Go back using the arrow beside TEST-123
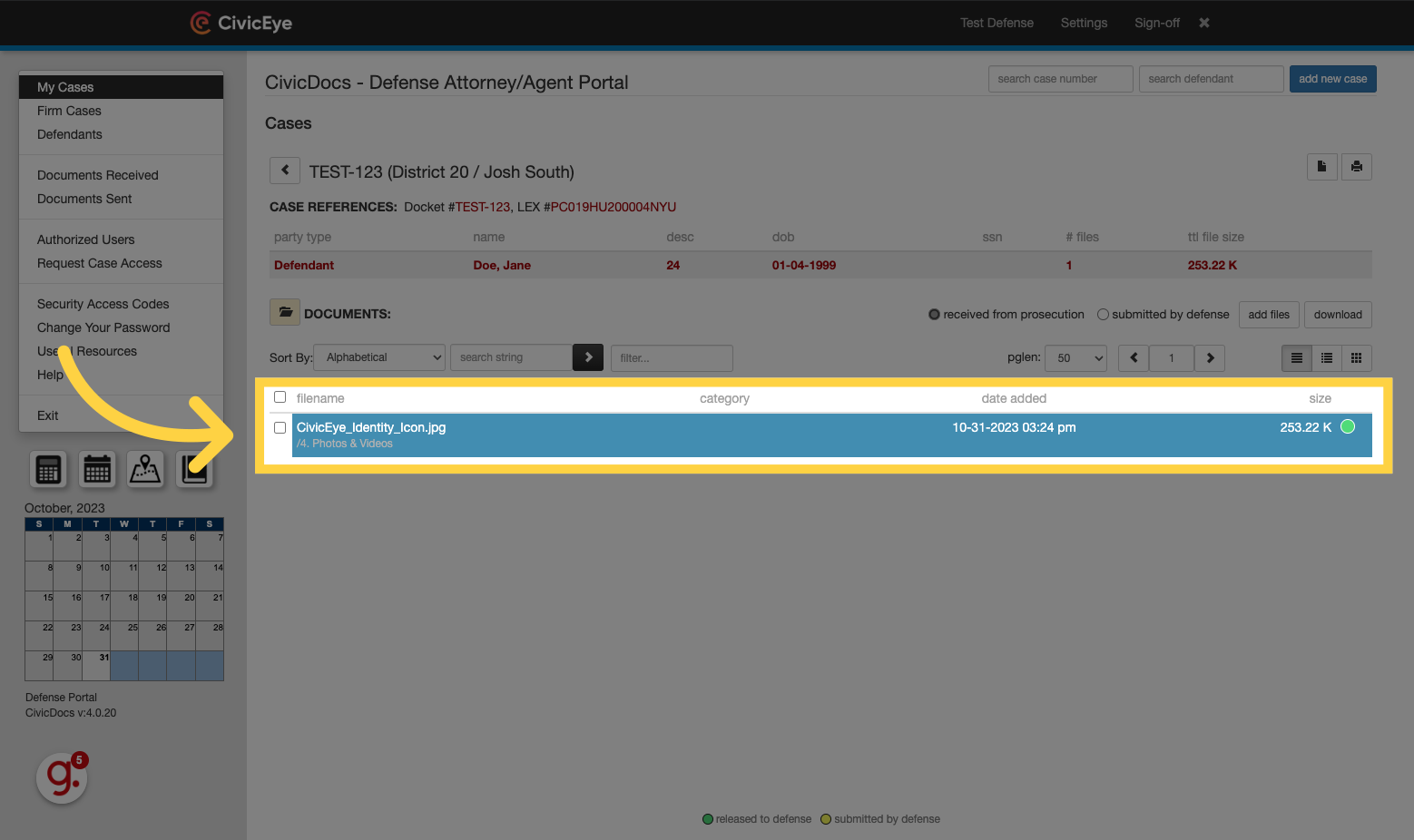This screenshot has width=1414, height=840. (285, 171)
